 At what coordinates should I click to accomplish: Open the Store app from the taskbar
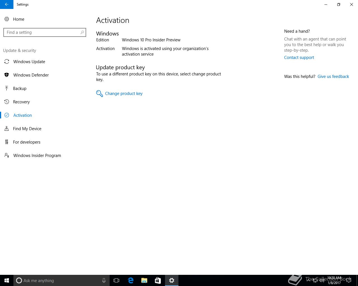click(x=158, y=280)
